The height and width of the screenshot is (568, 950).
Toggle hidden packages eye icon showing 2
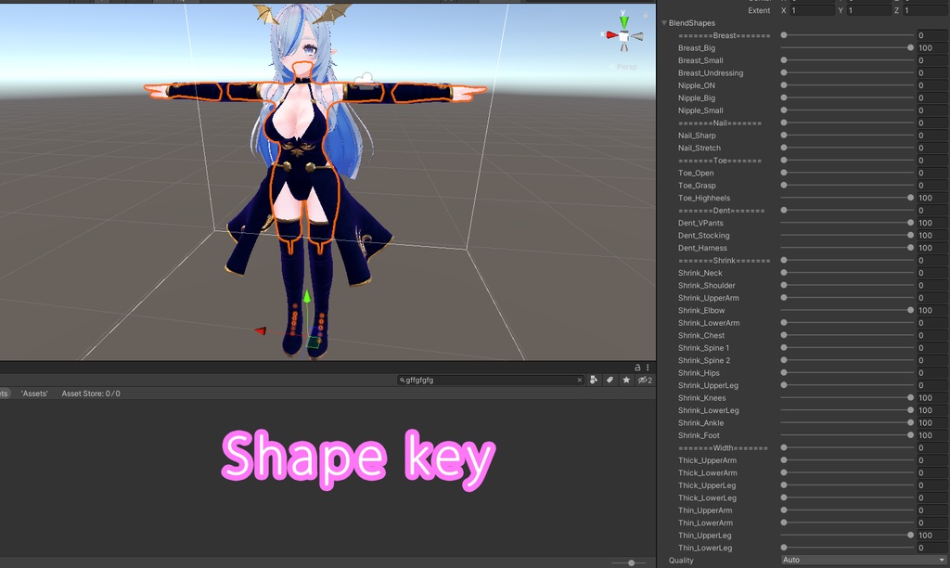click(x=645, y=381)
